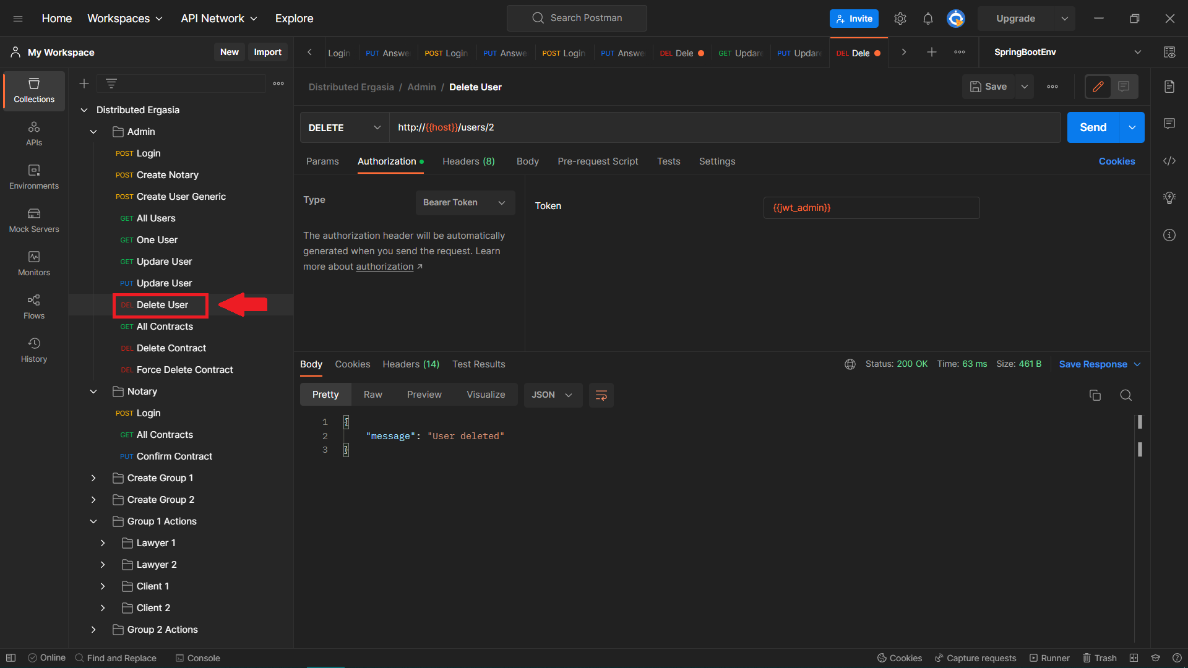
Task: Open the Cookies link under Send
Action: pyautogui.click(x=1117, y=161)
